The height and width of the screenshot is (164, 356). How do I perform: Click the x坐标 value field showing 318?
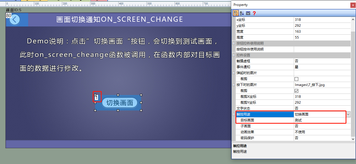pyautogui.click(x=322, y=20)
